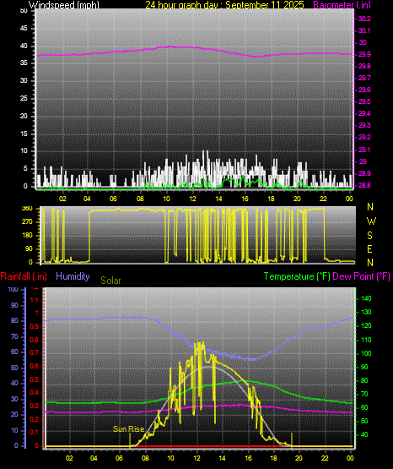Click the Dew Point (°F) legend label
This screenshot has height=469, width=393.
(x=361, y=276)
